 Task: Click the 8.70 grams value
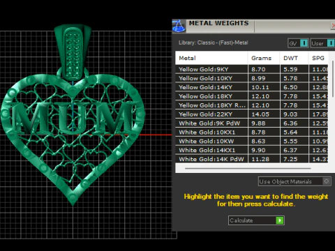point(258,69)
